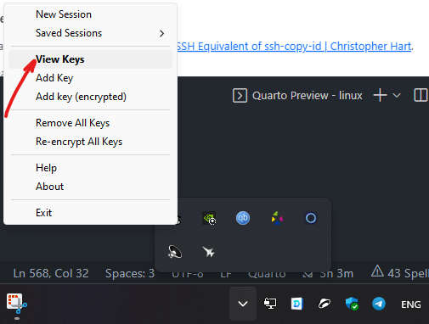Open the terminal launch profile dropdown
This screenshot has height=324, width=429.
(397, 95)
